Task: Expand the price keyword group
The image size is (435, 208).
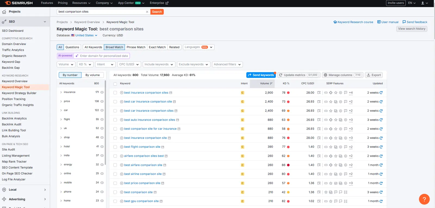Action: point(61,101)
